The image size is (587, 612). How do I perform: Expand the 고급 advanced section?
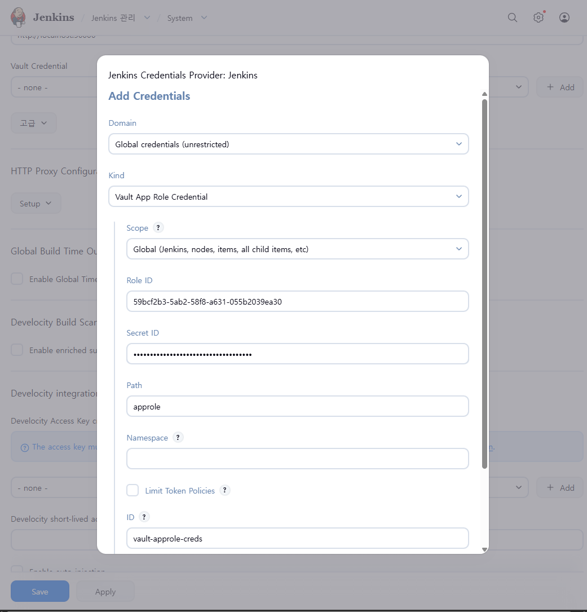click(x=34, y=123)
